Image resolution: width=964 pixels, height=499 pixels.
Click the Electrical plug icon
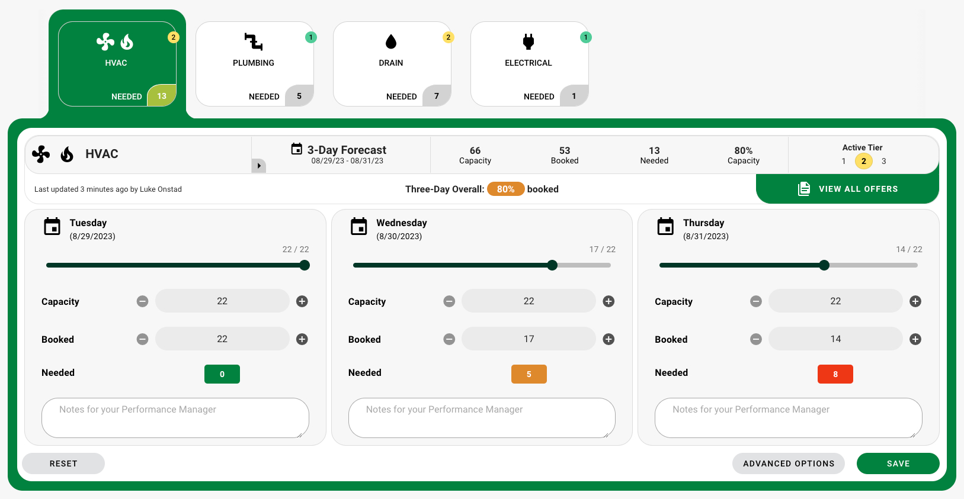(x=529, y=41)
